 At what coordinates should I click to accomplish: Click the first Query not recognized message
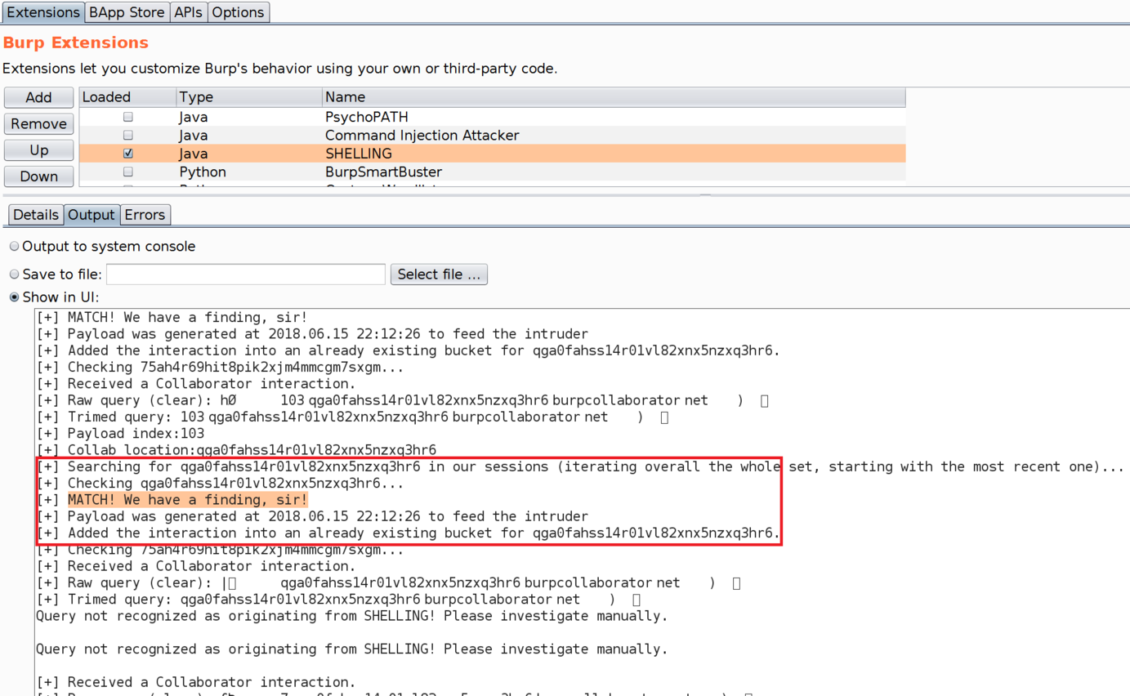coord(351,616)
